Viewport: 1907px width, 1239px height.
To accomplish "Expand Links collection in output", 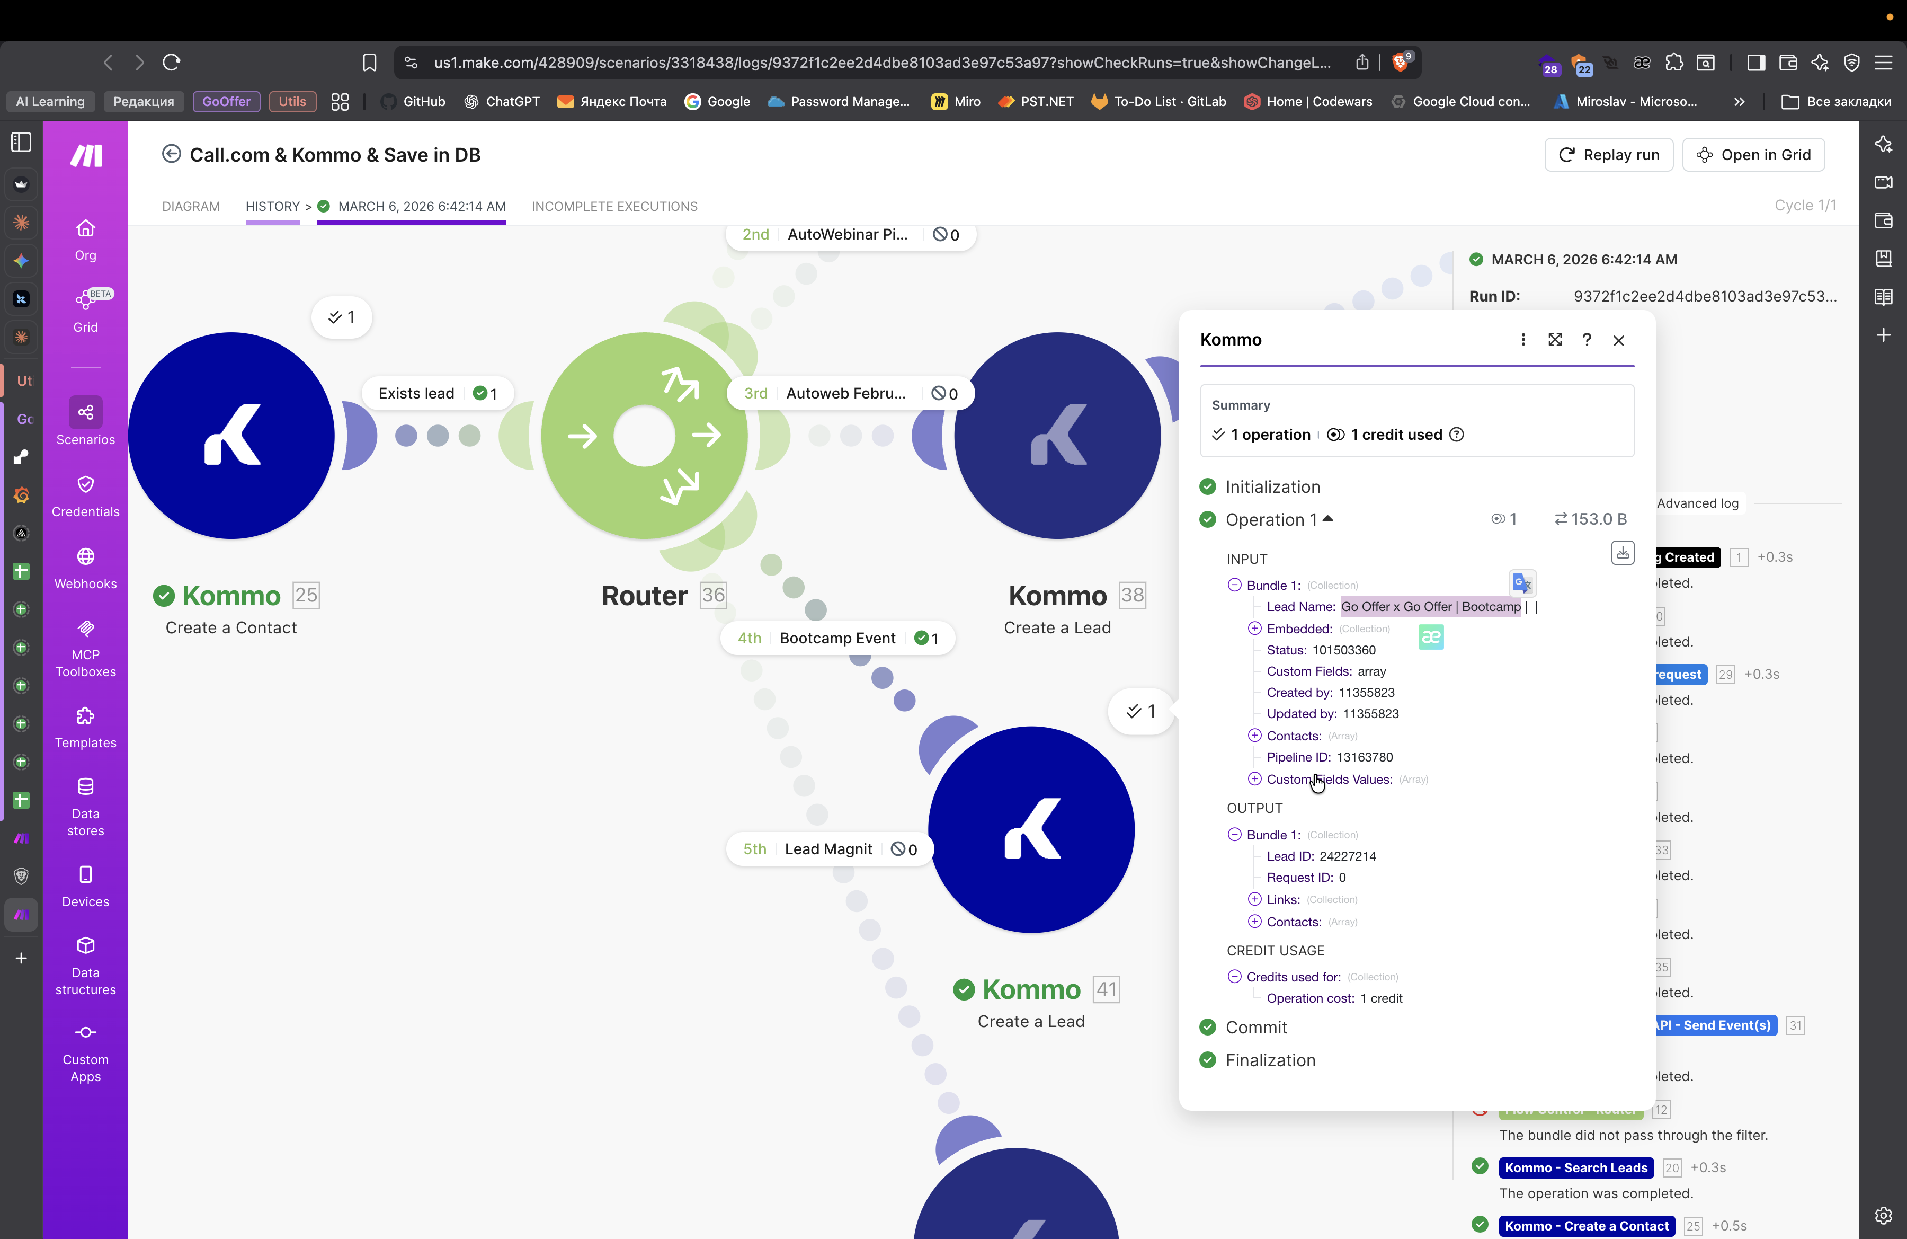I will [x=1254, y=899].
